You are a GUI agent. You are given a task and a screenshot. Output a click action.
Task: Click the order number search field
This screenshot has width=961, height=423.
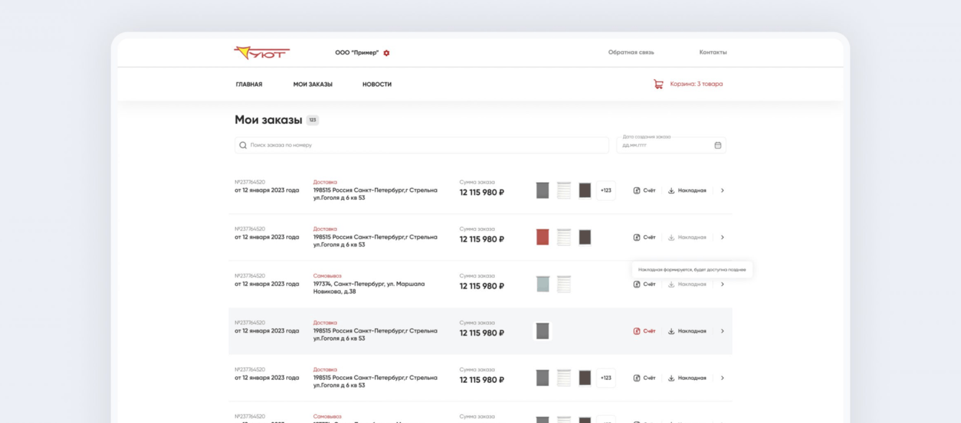click(x=422, y=146)
